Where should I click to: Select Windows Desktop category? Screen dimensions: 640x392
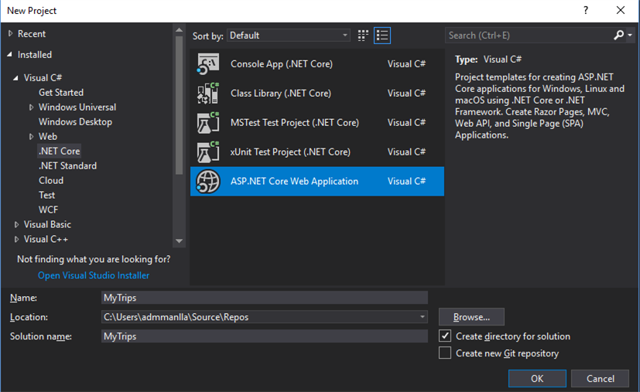point(75,122)
